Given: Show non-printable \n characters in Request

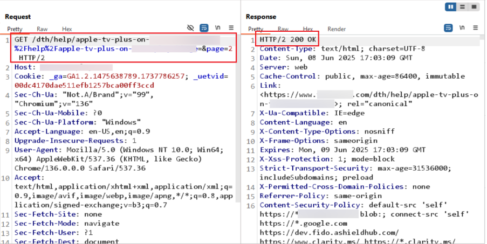Looking at the screenshot, I should 218,27.
